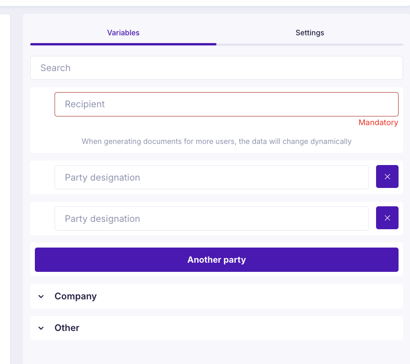Open the Variables tab
Viewport: 410px width, 364px height.
click(x=123, y=33)
